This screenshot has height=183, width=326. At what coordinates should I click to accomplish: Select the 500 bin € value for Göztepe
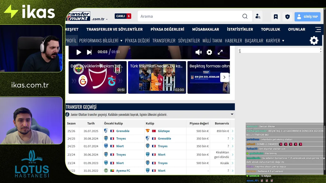(x=202, y=131)
